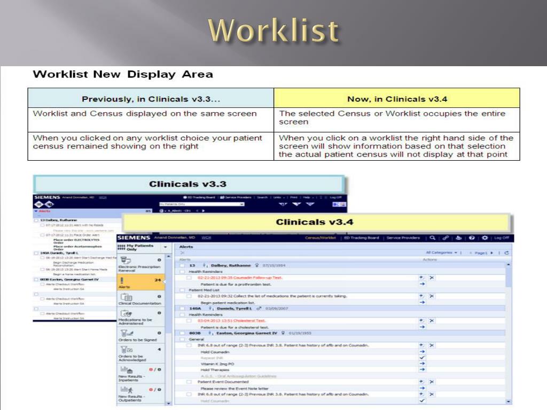Image resolution: width=547 pixels, height=410 pixels.
Task: Open the My Patients Only dropdown in v3.4
Action: click(x=166, y=247)
